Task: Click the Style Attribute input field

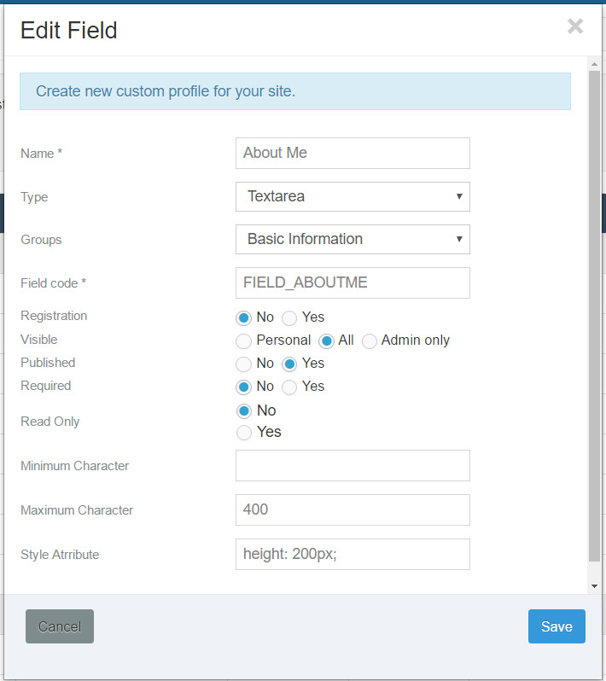Action: (x=353, y=554)
